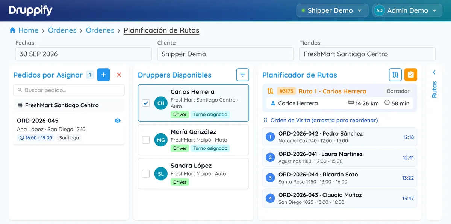Open the Shipper Demo dropdown in header
This screenshot has width=451, height=224.
pyautogui.click(x=332, y=10)
